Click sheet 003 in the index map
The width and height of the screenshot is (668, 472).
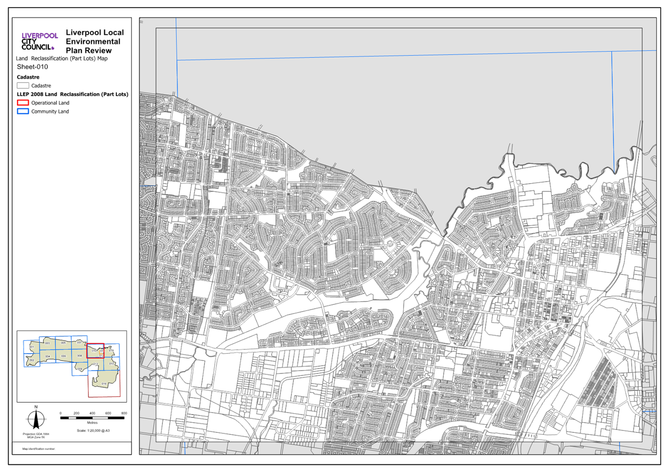pyautogui.click(x=47, y=343)
